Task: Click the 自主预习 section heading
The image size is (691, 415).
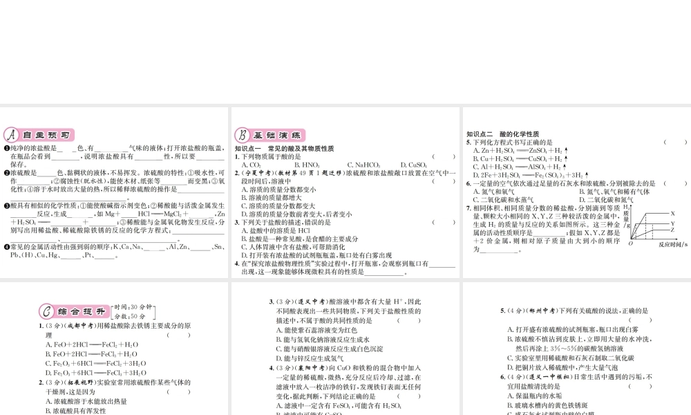Action: [46, 135]
